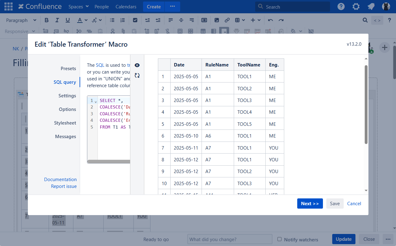Screen dimensions: 396x246
Task: Expand the Spaces dropdown menu
Action: 78,6
